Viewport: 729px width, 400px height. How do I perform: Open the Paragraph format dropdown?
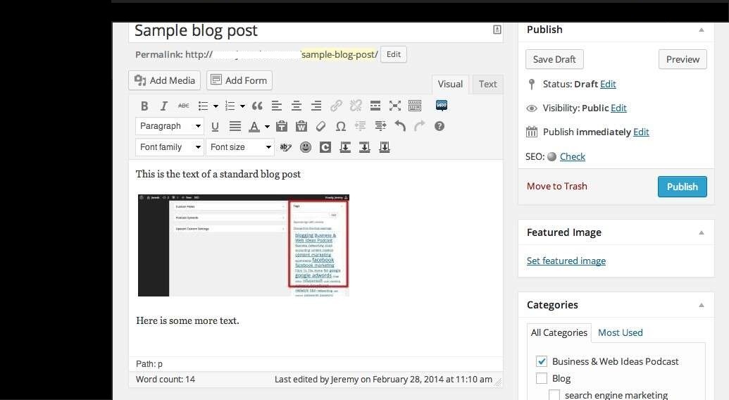(x=170, y=126)
